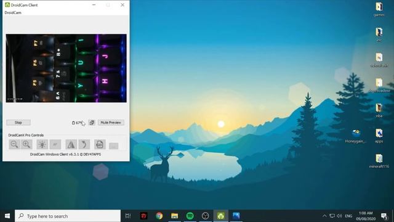The image size is (394, 222).
Task: Open File Explorer from taskbar
Action: pyautogui.click(x=175, y=216)
